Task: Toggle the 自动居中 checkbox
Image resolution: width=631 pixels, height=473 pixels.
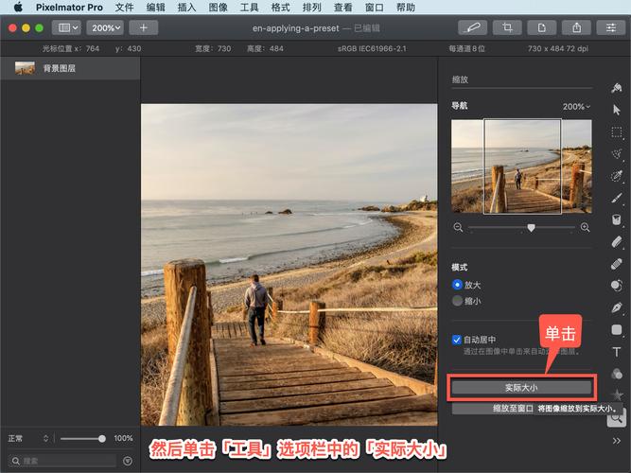Action: coord(456,340)
